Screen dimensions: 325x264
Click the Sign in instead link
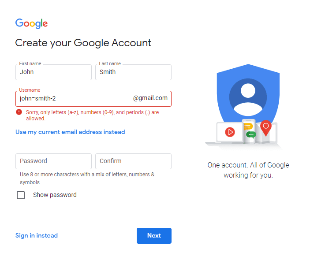click(37, 235)
